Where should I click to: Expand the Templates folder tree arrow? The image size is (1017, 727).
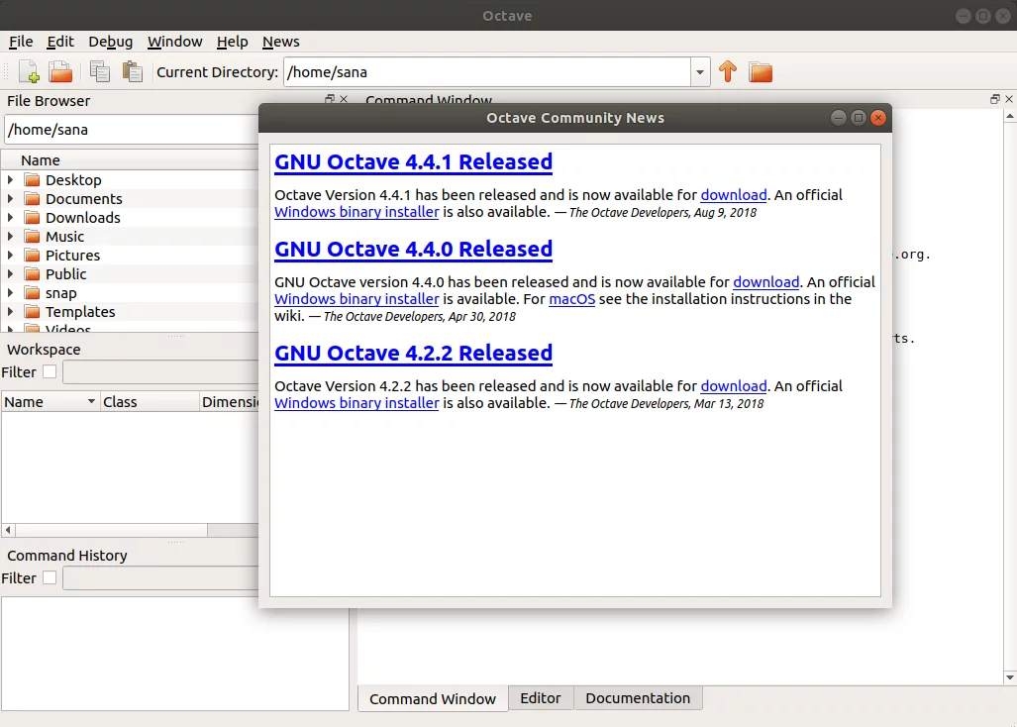click(10, 311)
